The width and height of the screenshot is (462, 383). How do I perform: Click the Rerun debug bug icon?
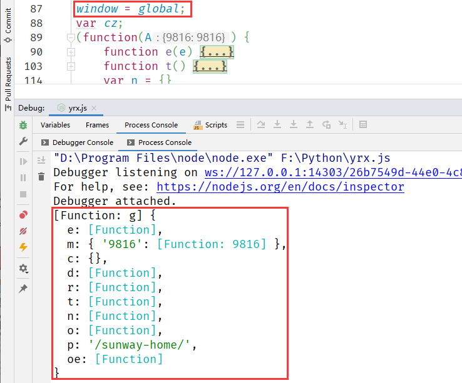tap(23, 126)
